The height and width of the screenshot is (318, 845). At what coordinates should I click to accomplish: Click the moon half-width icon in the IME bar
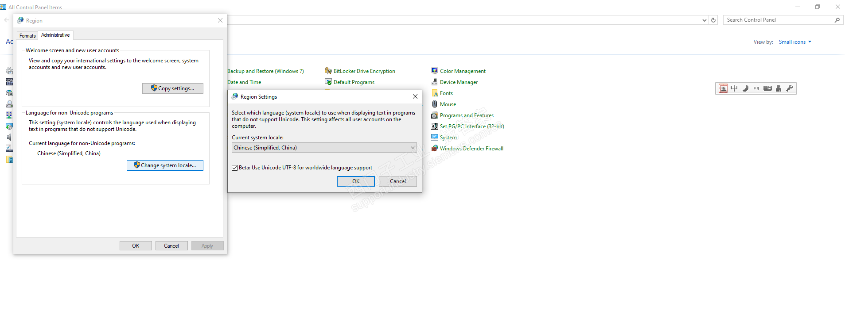coord(745,88)
